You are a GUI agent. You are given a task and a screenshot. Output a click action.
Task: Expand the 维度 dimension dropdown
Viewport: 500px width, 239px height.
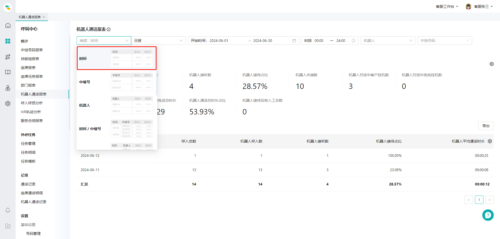(104, 41)
